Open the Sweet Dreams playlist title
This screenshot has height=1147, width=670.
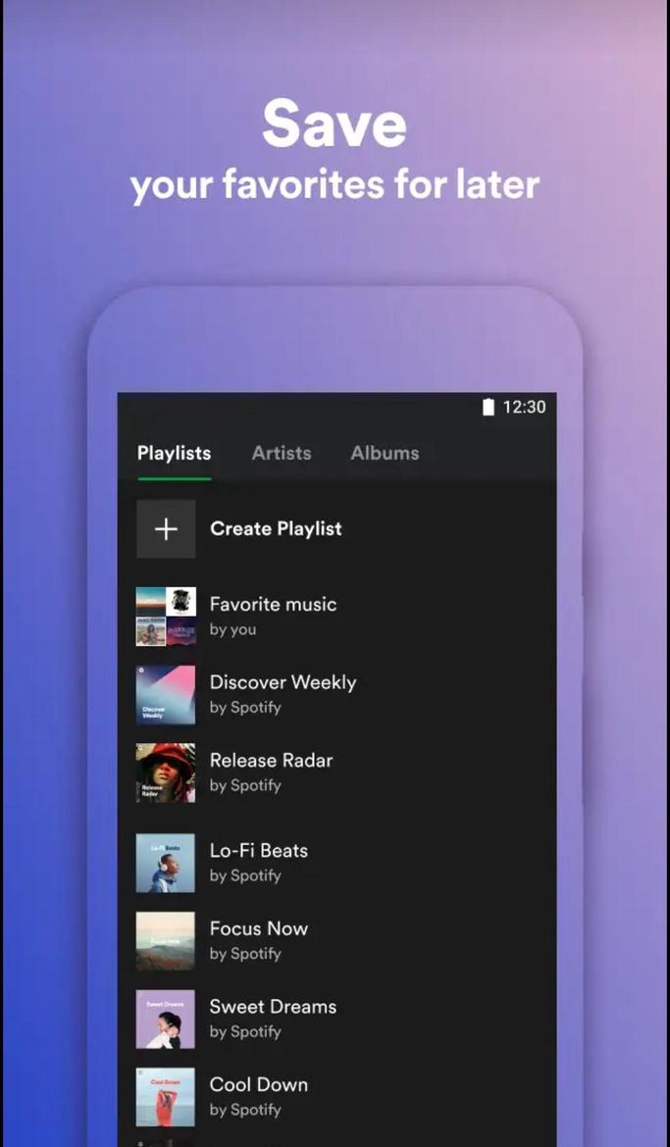coord(273,1007)
